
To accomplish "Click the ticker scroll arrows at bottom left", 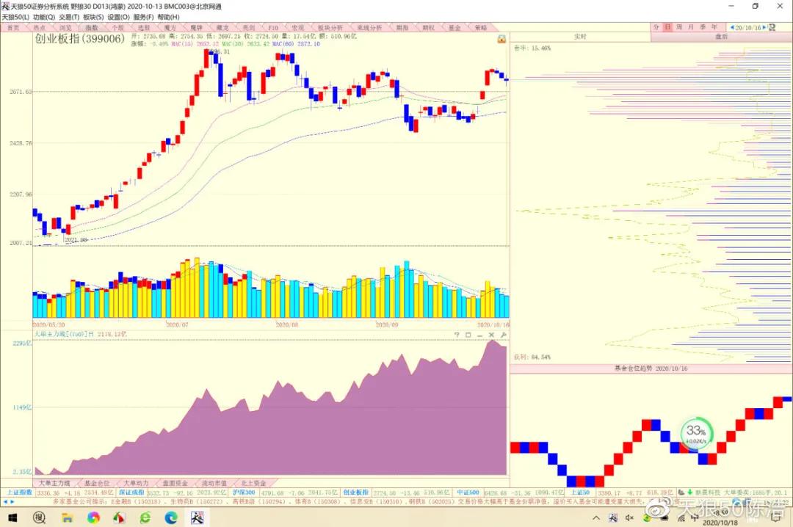I will (x=9, y=502).
